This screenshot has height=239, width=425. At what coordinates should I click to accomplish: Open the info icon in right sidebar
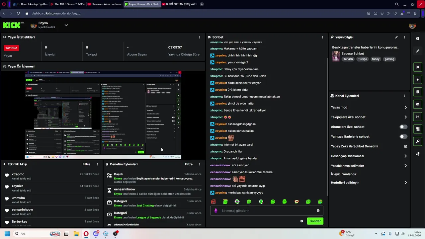(418, 39)
